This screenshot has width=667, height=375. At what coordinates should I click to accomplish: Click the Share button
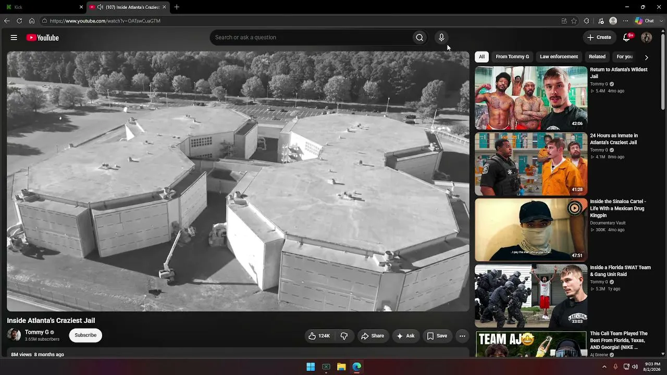pos(373,336)
